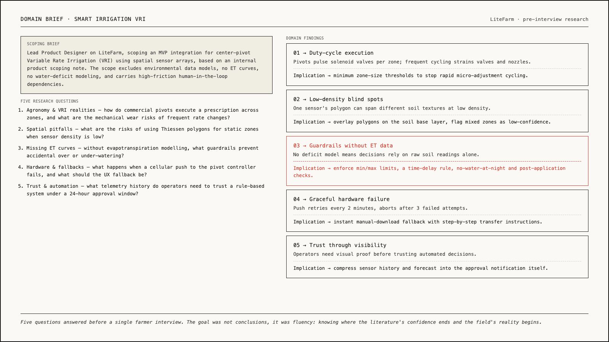Screen dimensions: 609x342
Task: Click the LiteFarm pre-interview research label
Action: [x=539, y=19]
